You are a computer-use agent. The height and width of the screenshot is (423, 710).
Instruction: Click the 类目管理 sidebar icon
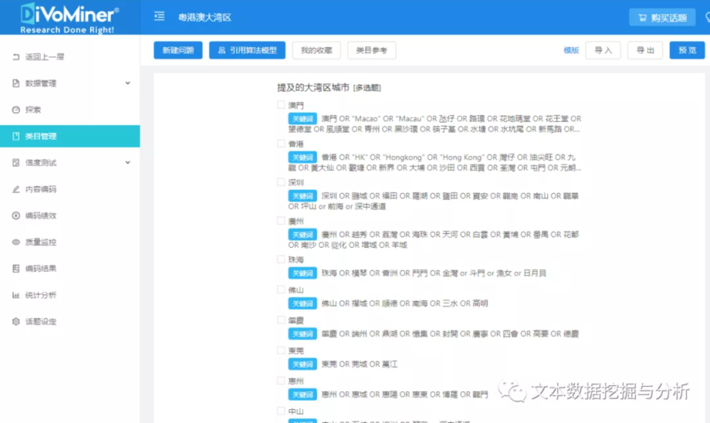coord(16,136)
